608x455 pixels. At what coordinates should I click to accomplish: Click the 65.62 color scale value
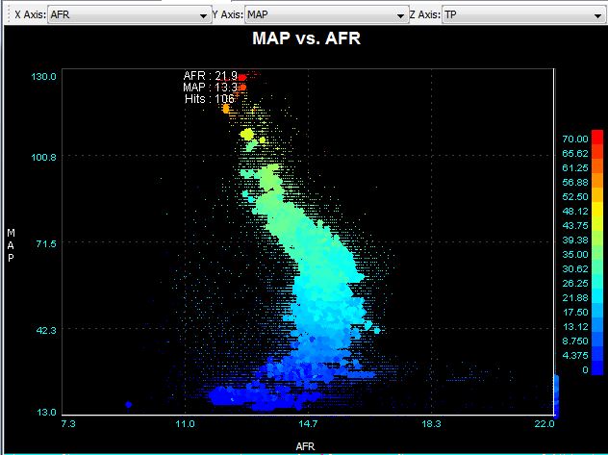(575, 153)
